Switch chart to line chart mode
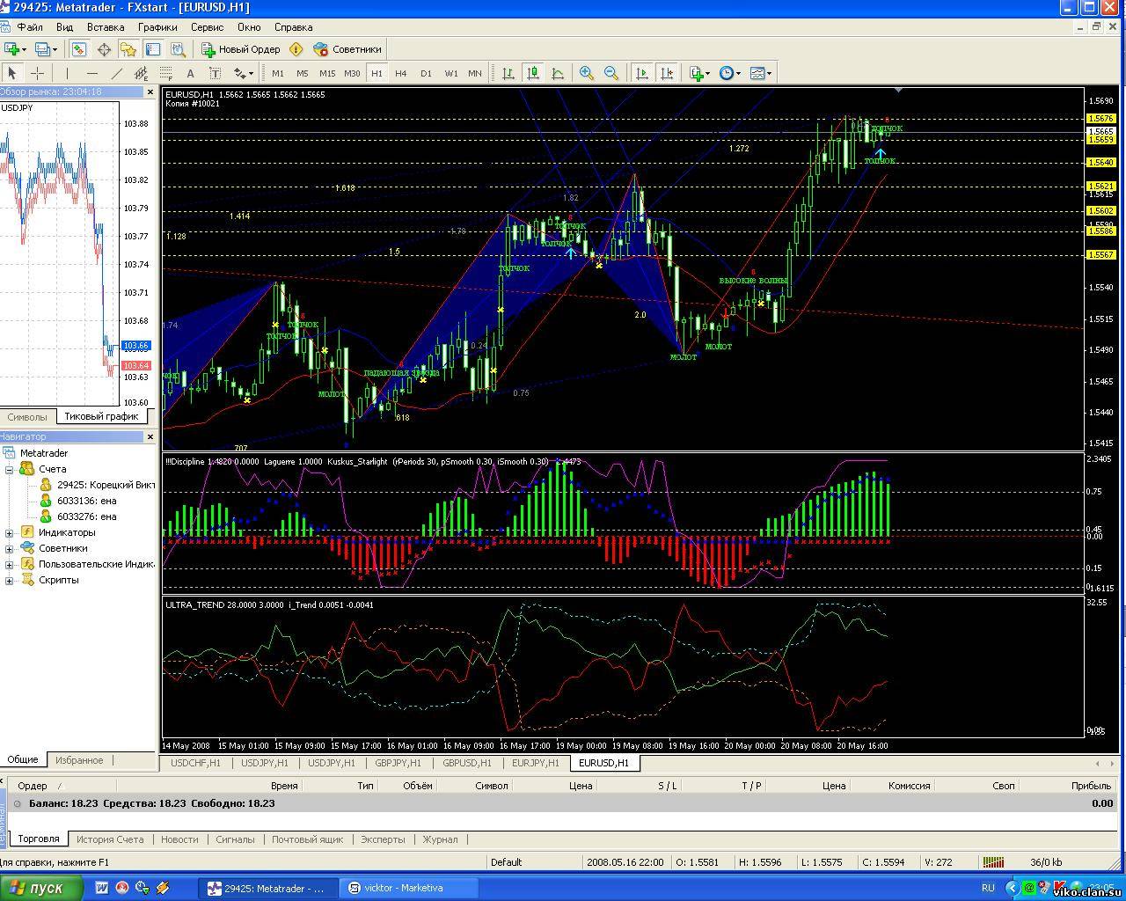Image resolution: width=1126 pixels, height=901 pixels. tap(558, 73)
